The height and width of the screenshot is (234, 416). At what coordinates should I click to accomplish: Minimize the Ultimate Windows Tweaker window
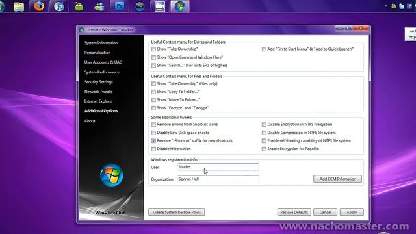click(x=339, y=28)
